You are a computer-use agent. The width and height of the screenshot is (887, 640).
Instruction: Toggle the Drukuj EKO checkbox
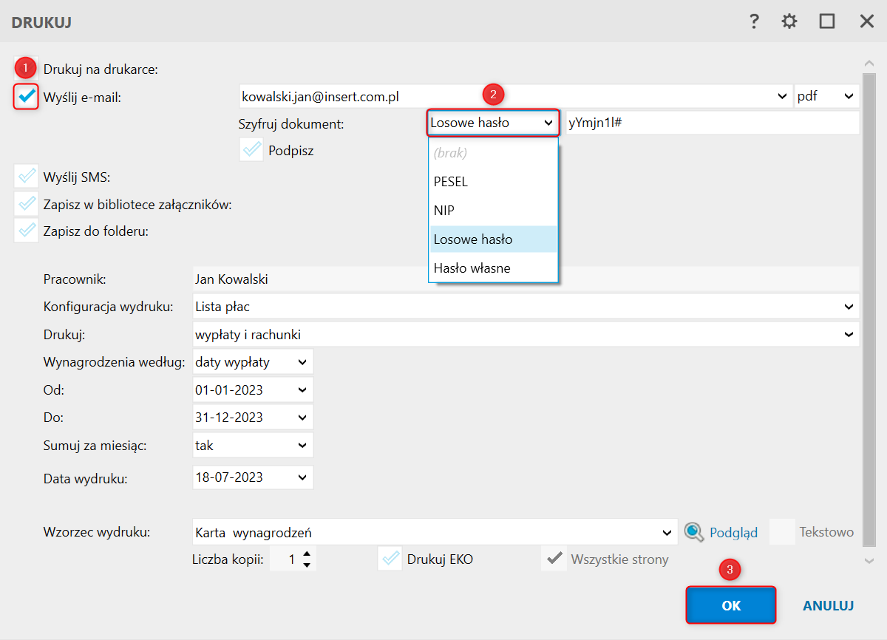coord(390,559)
